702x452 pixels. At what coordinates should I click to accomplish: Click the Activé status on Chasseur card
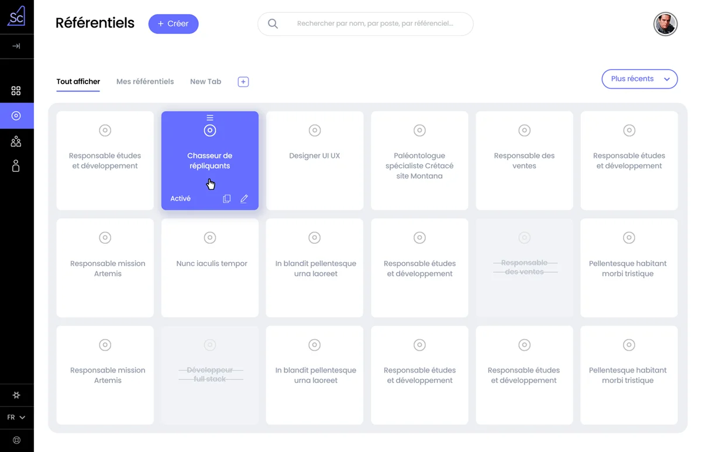tap(180, 199)
